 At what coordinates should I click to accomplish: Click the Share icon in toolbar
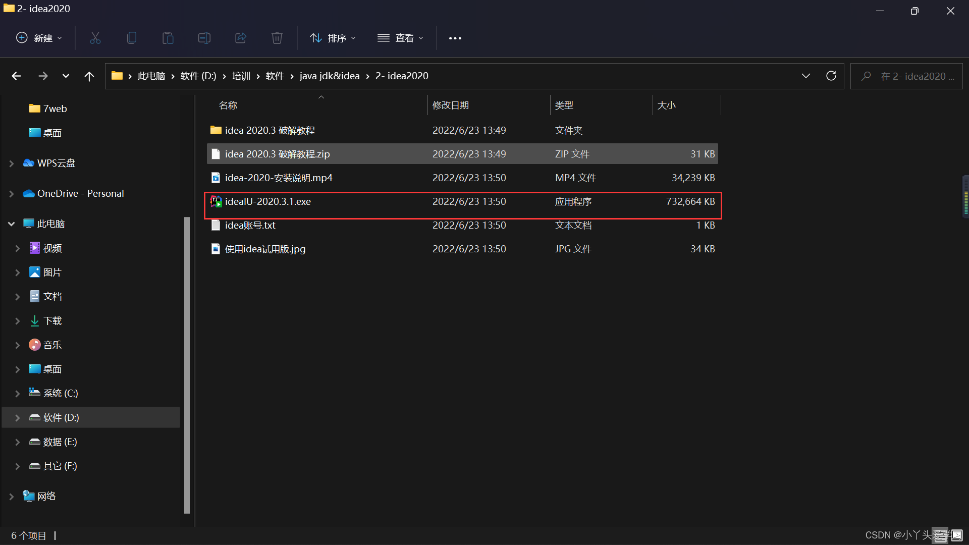241,38
